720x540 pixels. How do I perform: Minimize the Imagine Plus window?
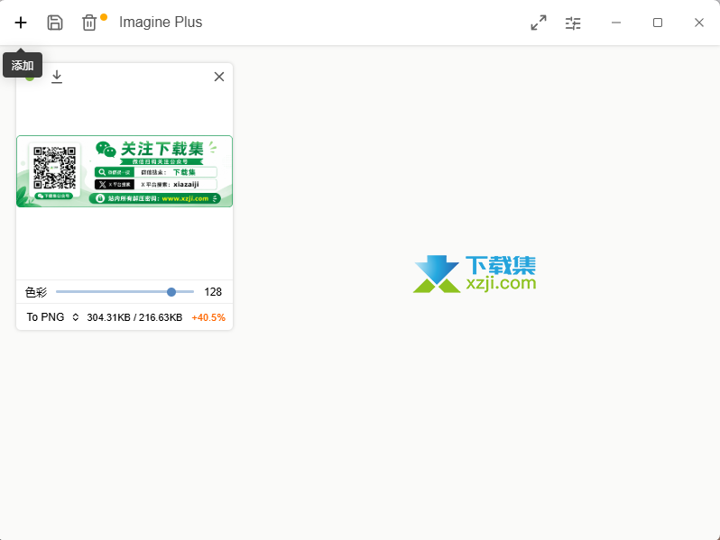(616, 23)
